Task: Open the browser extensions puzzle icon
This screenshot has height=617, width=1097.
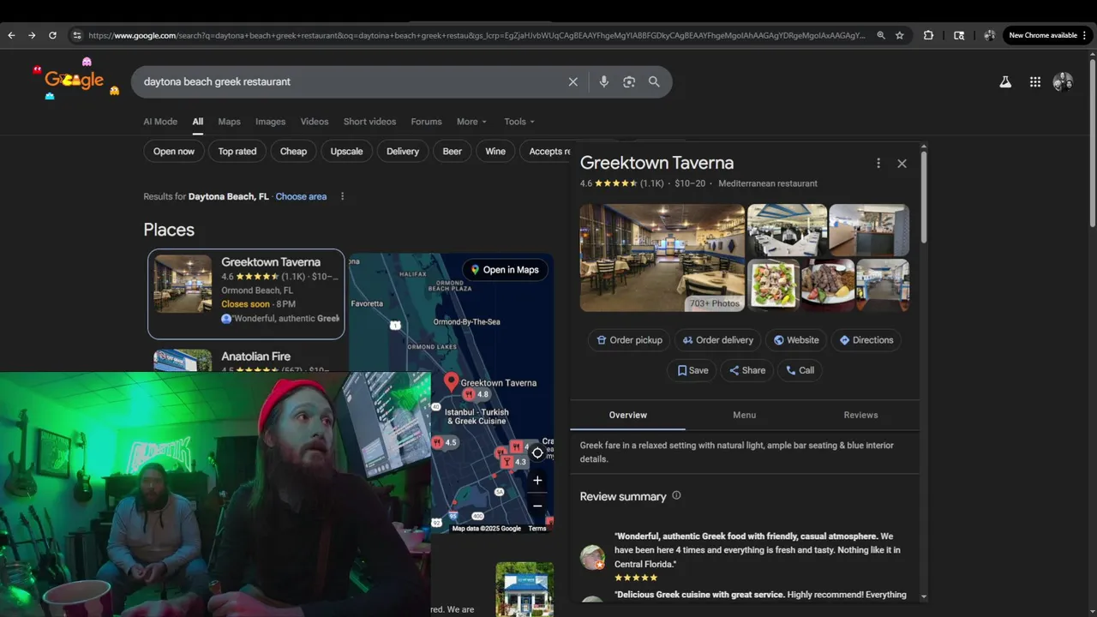Action: point(928,35)
